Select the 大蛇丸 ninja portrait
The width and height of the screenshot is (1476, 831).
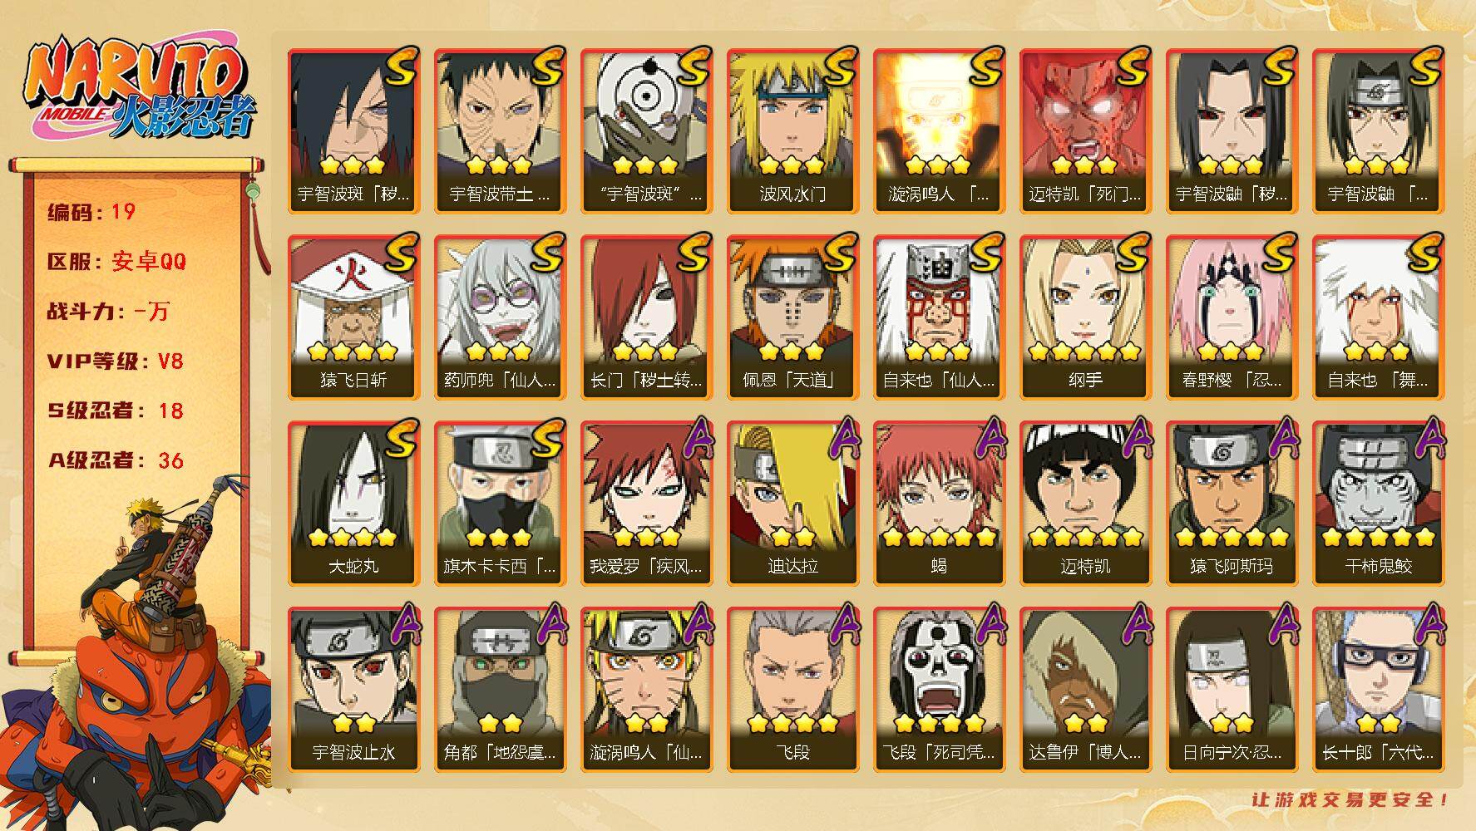coord(353,504)
